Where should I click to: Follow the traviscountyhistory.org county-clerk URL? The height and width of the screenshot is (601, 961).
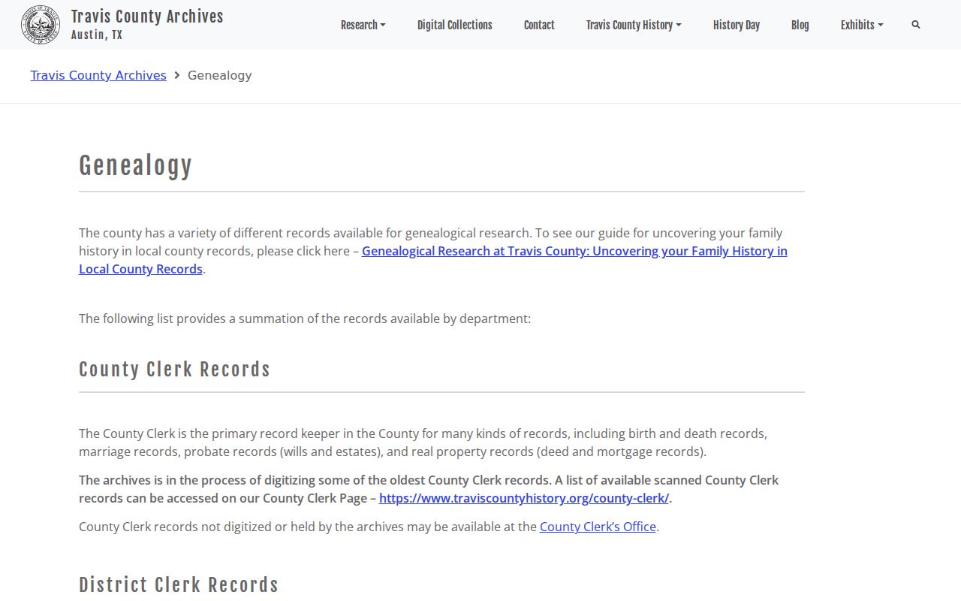(x=524, y=498)
